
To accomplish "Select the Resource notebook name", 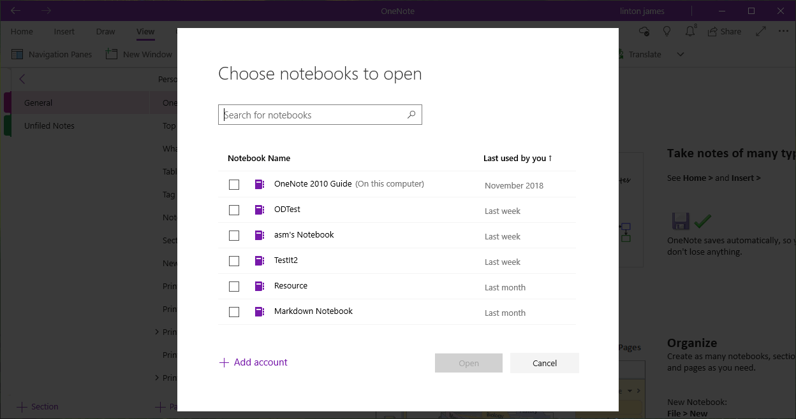I will click(x=291, y=285).
